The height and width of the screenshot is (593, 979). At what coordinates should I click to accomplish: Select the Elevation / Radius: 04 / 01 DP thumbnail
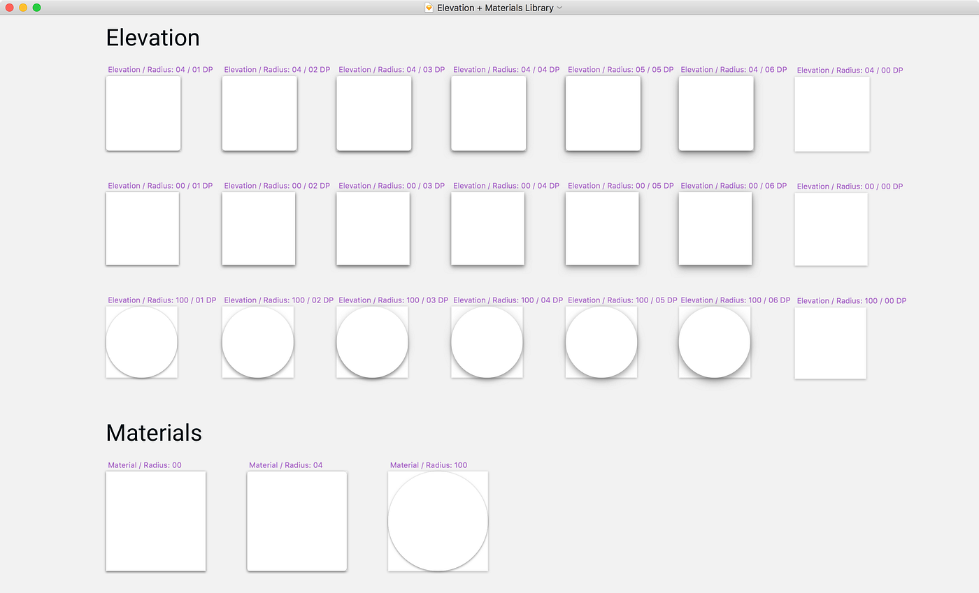click(x=143, y=113)
